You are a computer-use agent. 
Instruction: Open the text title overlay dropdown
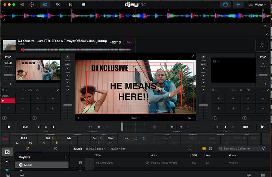click(80, 118)
